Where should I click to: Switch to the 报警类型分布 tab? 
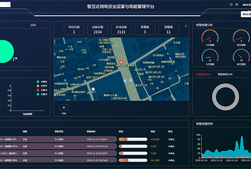[x=203, y=75]
